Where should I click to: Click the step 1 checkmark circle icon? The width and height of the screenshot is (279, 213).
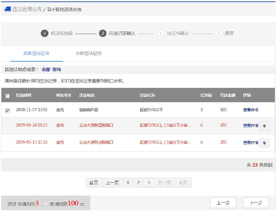point(44,33)
